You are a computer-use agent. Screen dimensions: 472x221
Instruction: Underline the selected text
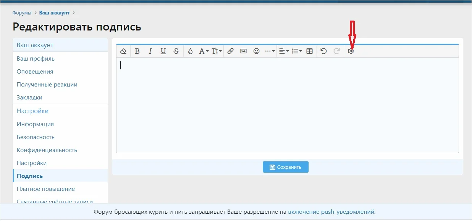(x=163, y=51)
